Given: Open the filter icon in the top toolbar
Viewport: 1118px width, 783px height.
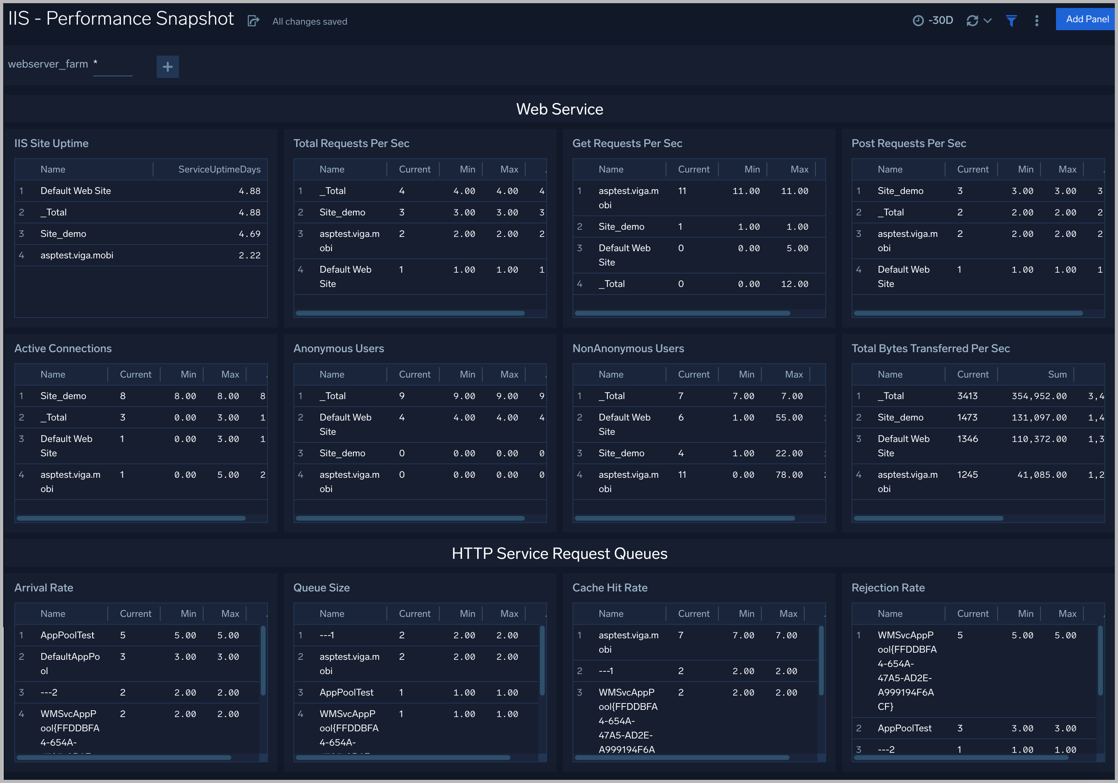Looking at the screenshot, I should point(1011,20).
